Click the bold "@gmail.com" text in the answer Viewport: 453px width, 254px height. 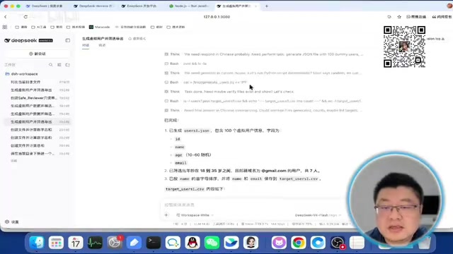click(274, 171)
